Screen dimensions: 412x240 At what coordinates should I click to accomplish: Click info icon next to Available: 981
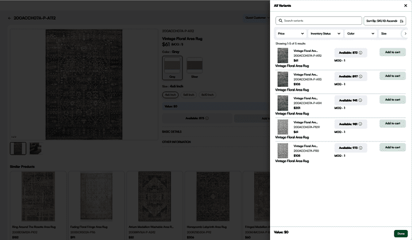point(361,124)
